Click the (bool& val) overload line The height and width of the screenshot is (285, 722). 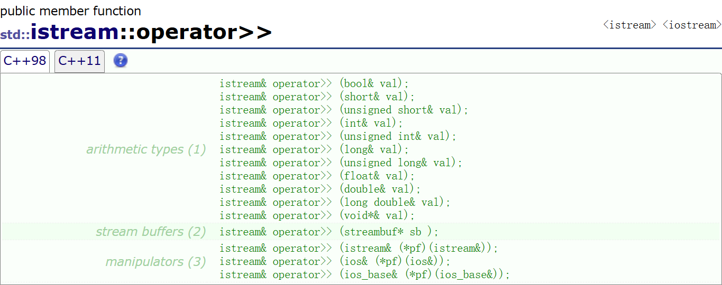click(315, 83)
